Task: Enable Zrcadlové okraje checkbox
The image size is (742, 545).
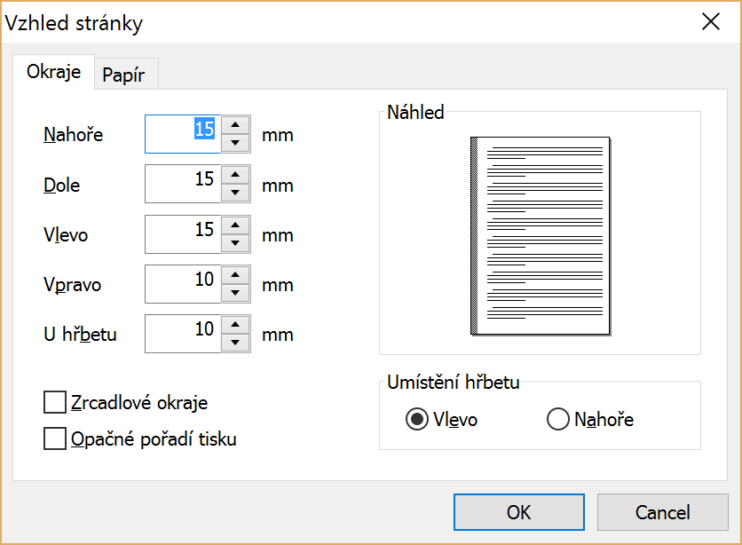Action: coord(55,403)
